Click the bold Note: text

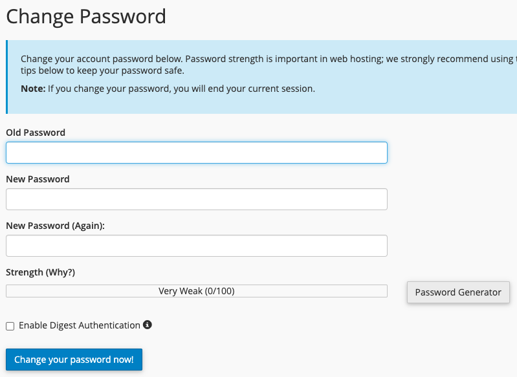pos(32,89)
